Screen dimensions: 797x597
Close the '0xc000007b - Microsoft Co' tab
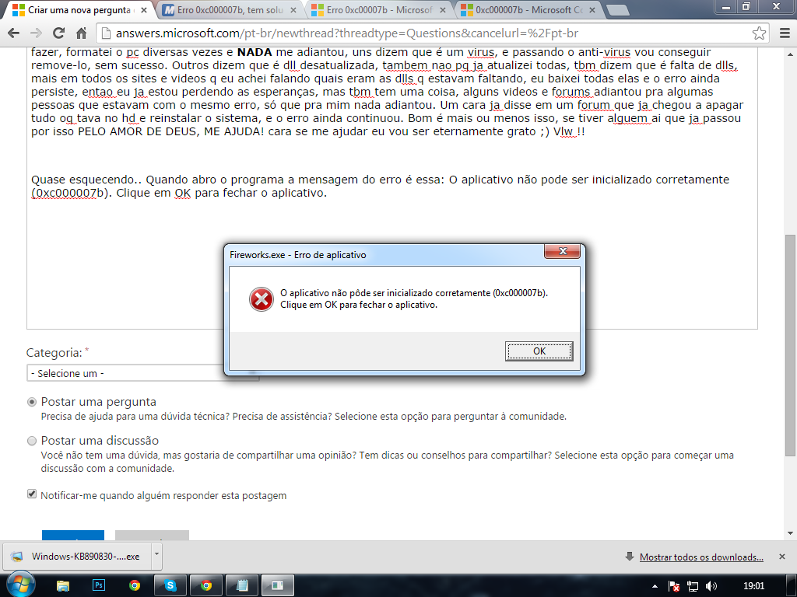pyautogui.click(x=592, y=10)
